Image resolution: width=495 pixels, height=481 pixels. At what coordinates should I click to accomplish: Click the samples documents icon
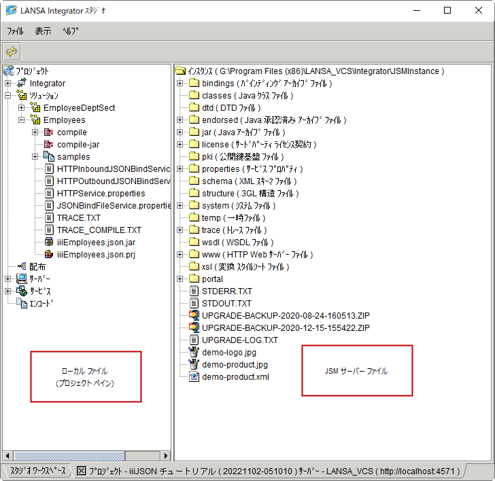(x=49, y=156)
